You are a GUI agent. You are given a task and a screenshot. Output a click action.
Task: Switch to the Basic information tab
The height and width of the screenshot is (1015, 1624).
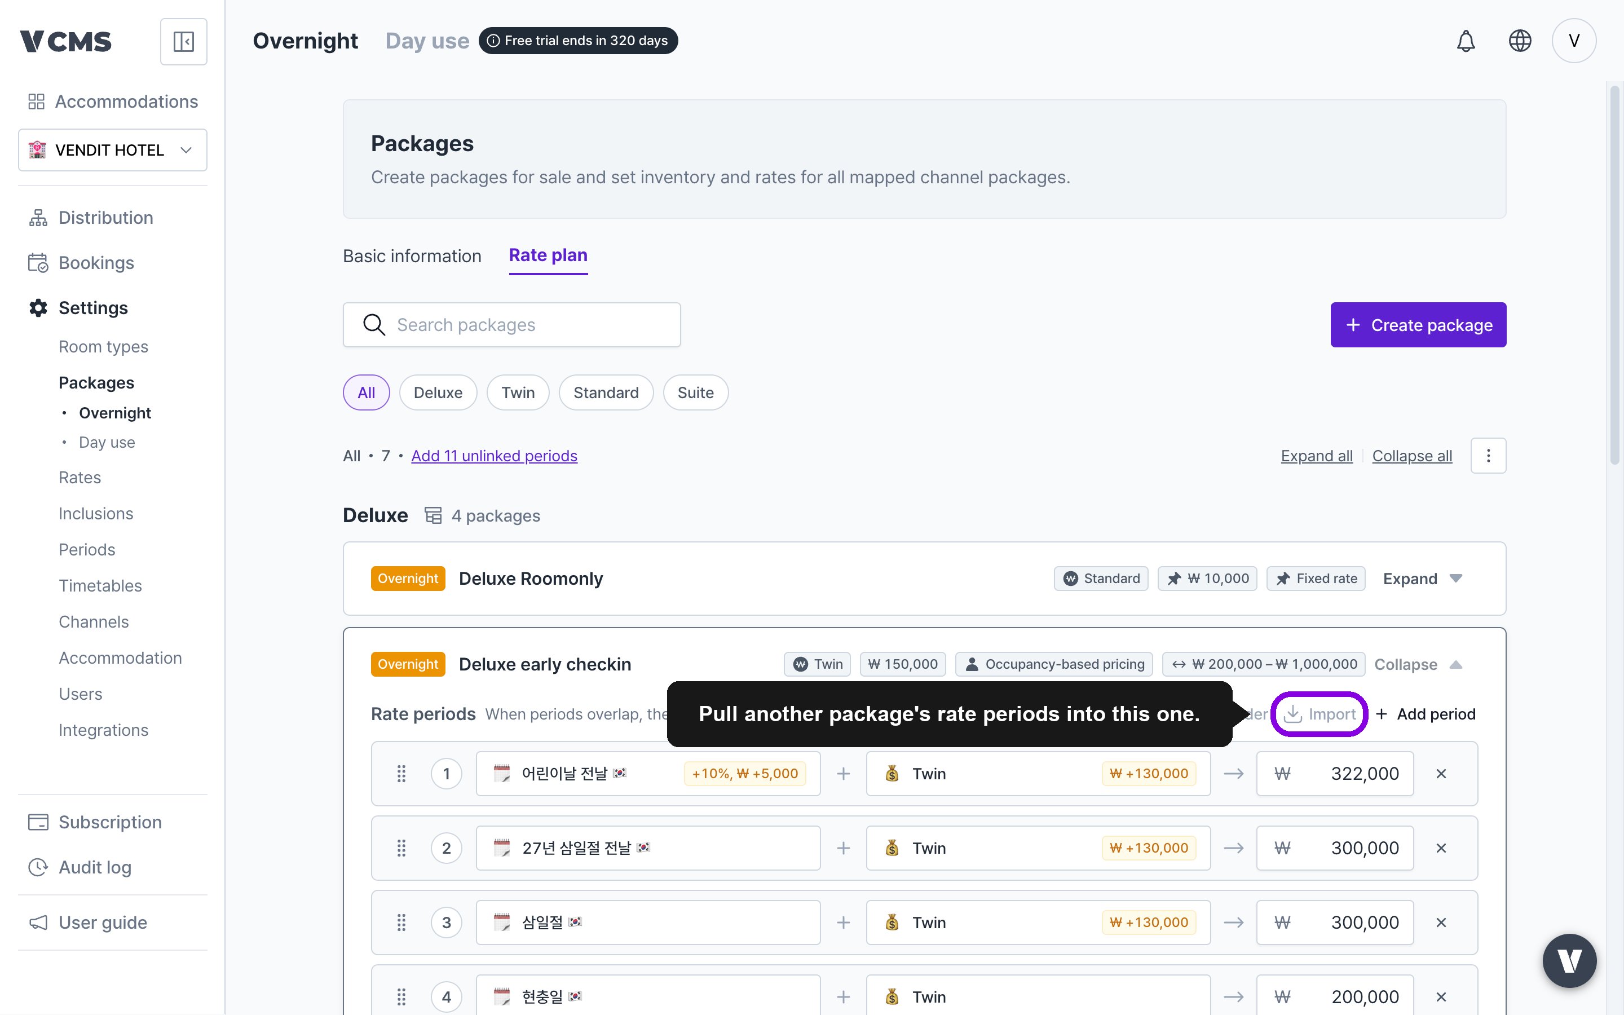(x=412, y=256)
